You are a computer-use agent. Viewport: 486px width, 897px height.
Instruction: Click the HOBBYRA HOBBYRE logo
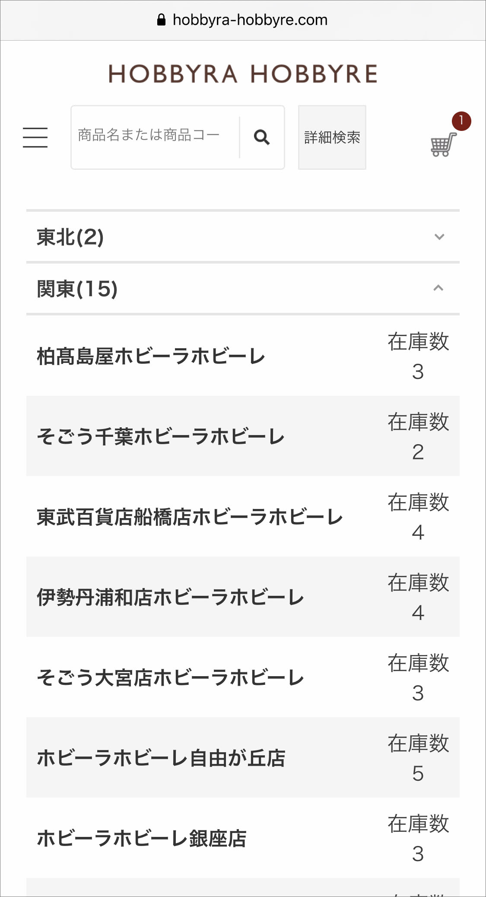click(x=243, y=74)
